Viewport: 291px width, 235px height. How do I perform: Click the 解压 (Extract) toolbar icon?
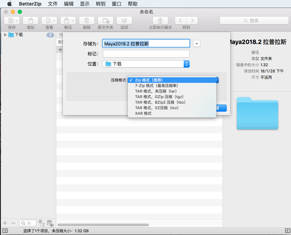pos(68,20)
